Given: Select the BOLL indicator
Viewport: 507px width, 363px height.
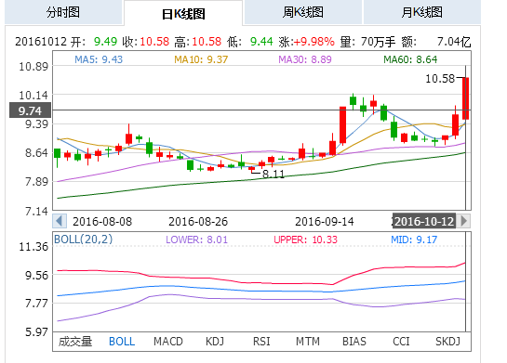Looking at the screenshot, I should (122, 342).
